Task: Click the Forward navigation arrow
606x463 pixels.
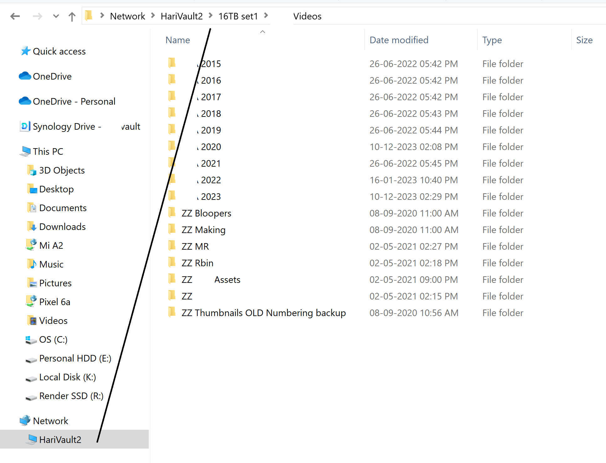Action: (x=37, y=16)
